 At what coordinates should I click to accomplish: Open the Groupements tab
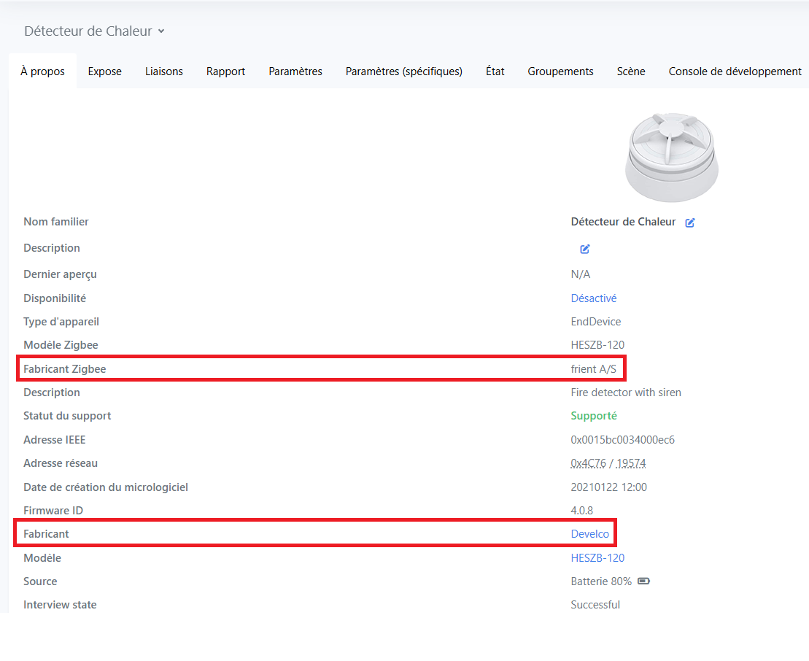tap(560, 71)
